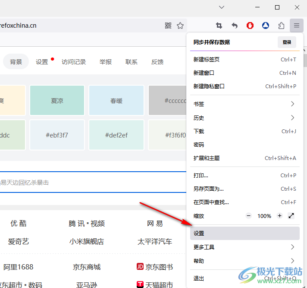Open the screenshot crop tool
Image resolution: width=307 pixels, height=288 pixels.
click(x=219, y=26)
